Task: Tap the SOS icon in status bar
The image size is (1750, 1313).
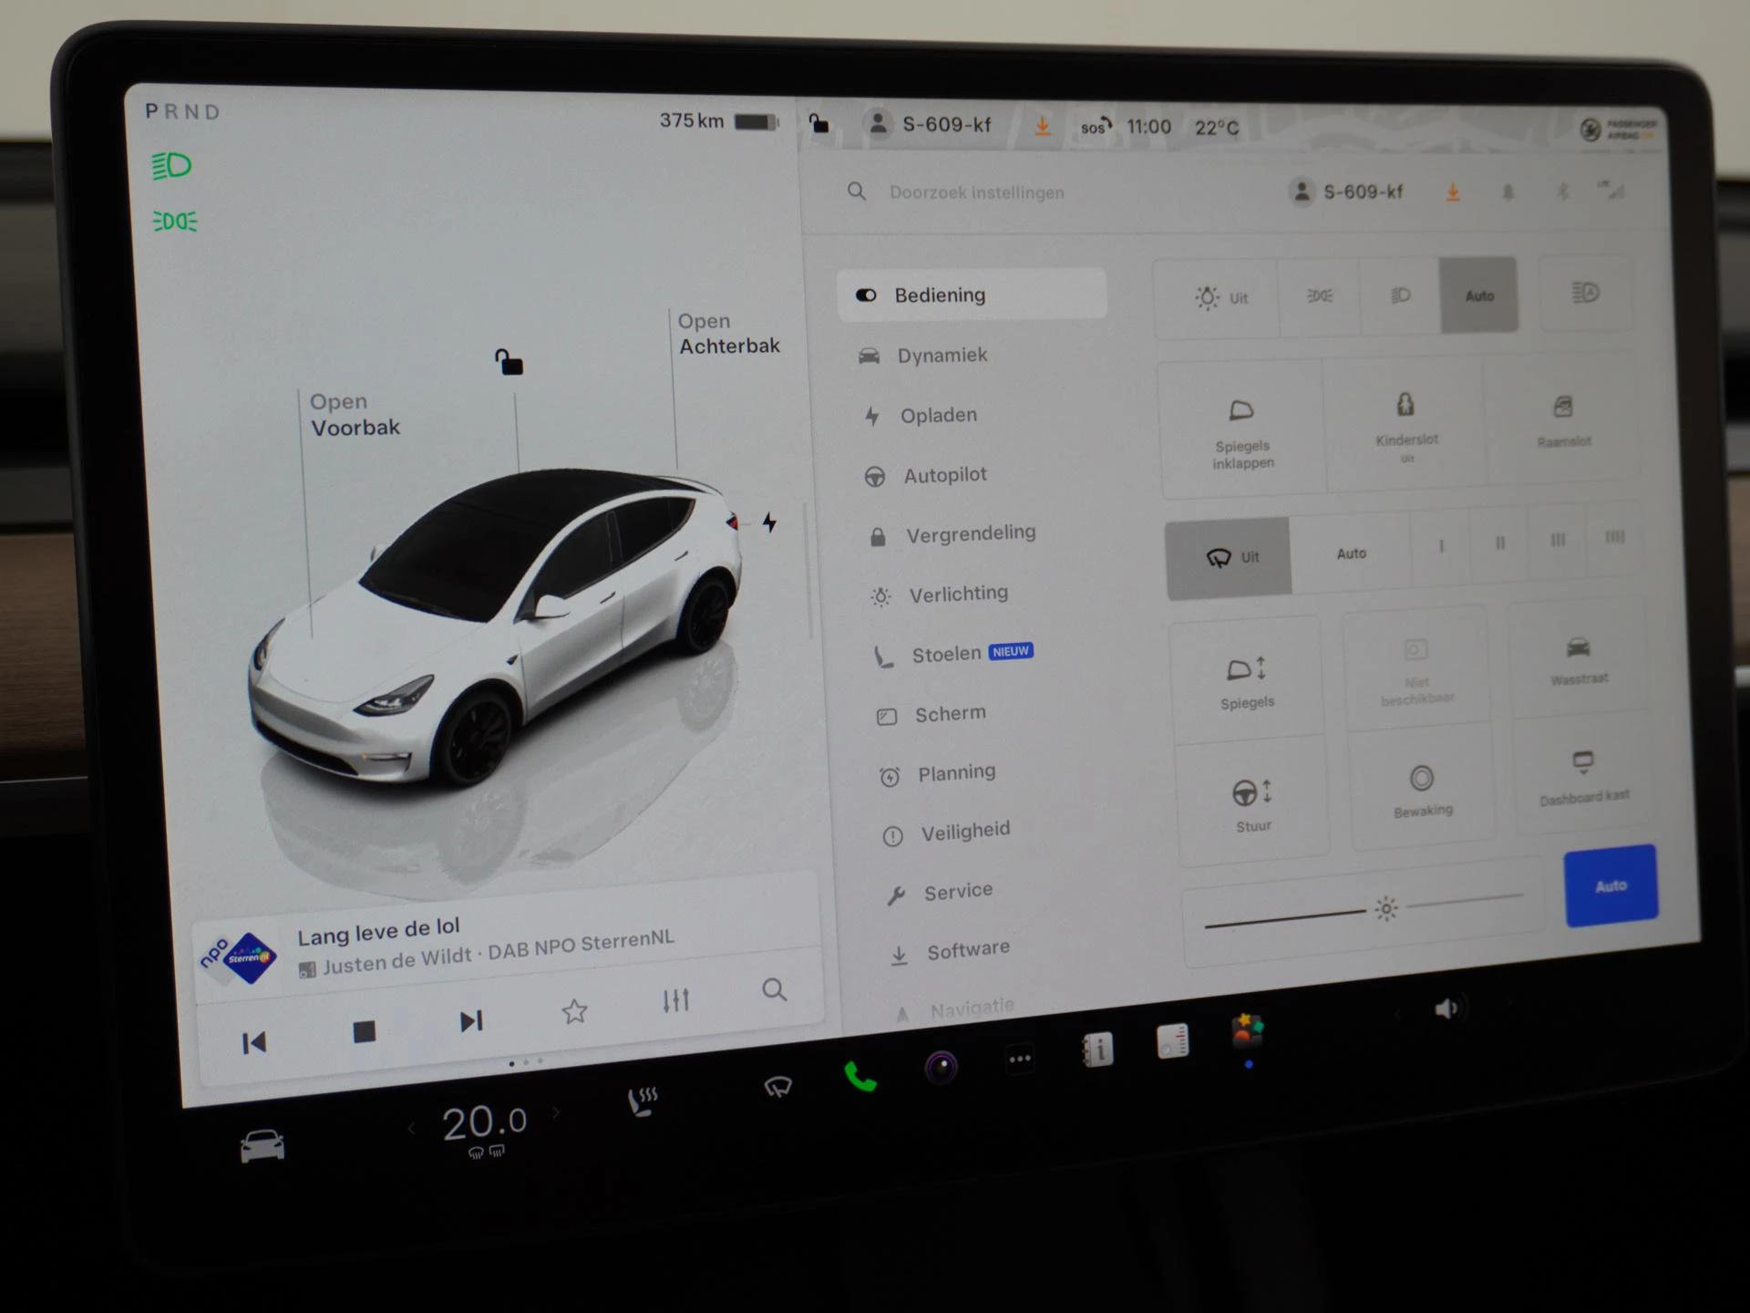Action: coord(1096,127)
